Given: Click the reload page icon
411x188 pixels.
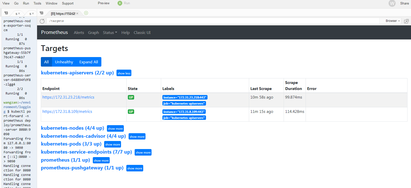Looking at the screenshot, I should 42,21.
